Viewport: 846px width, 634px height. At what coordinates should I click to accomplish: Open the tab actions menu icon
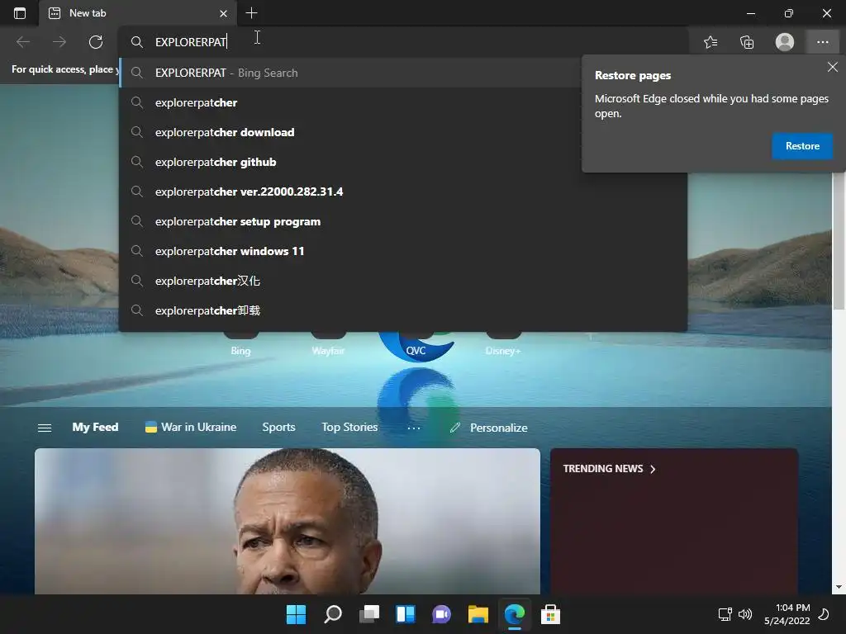pyautogui.click(x=20, y=13)
